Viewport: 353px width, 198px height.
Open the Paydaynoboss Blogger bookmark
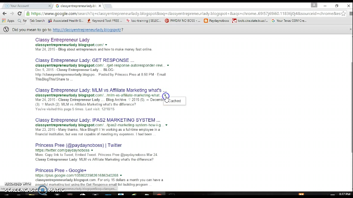point(216,21)
